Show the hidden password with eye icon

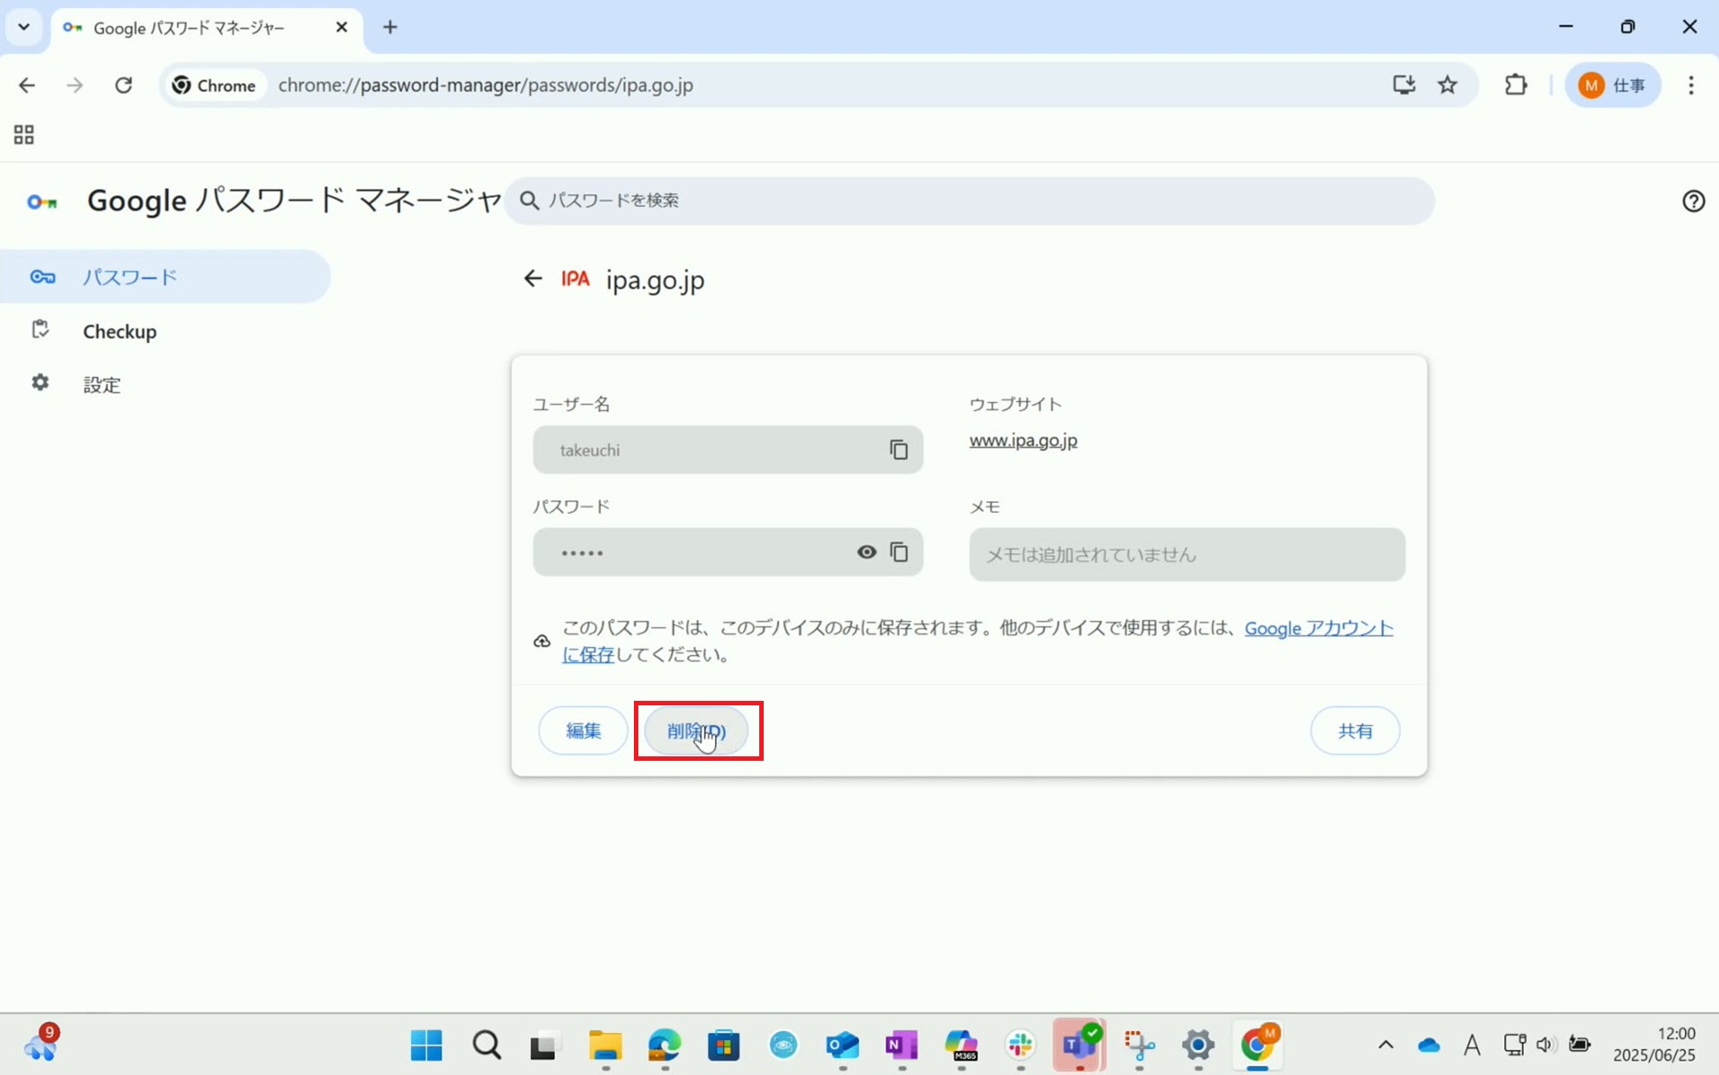coord(866,552)
